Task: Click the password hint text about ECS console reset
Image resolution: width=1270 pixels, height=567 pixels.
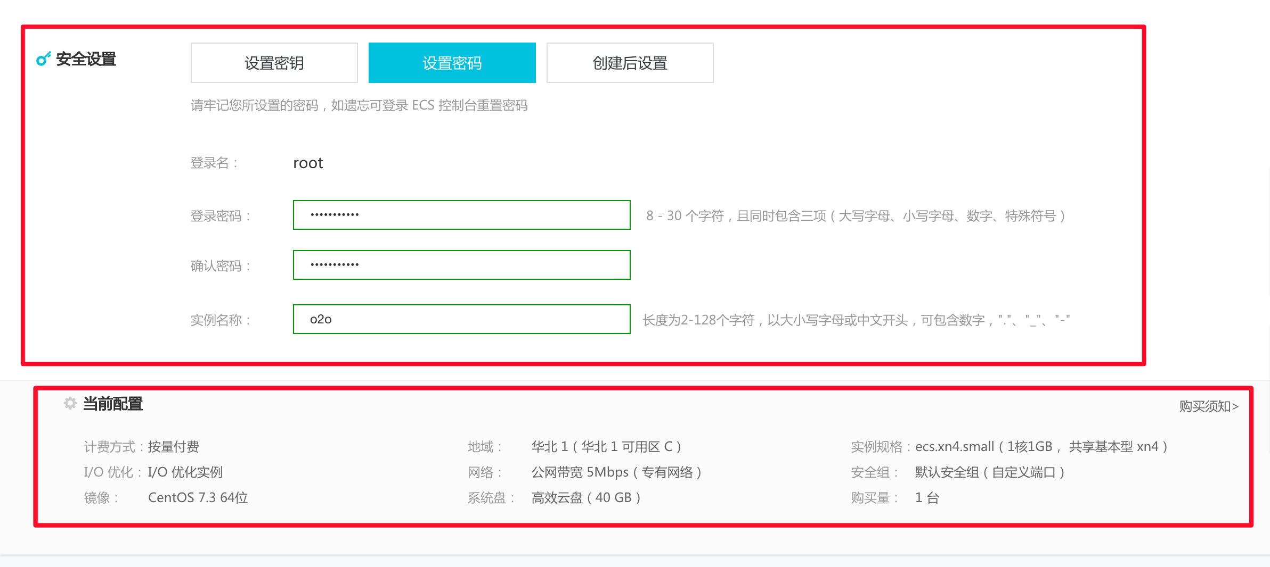Action: point(360,105)
